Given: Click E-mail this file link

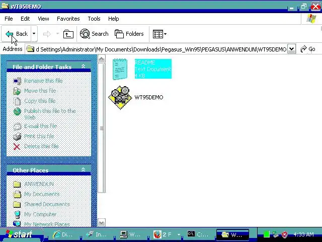Looking at the screenshot, I should [40, 126].
